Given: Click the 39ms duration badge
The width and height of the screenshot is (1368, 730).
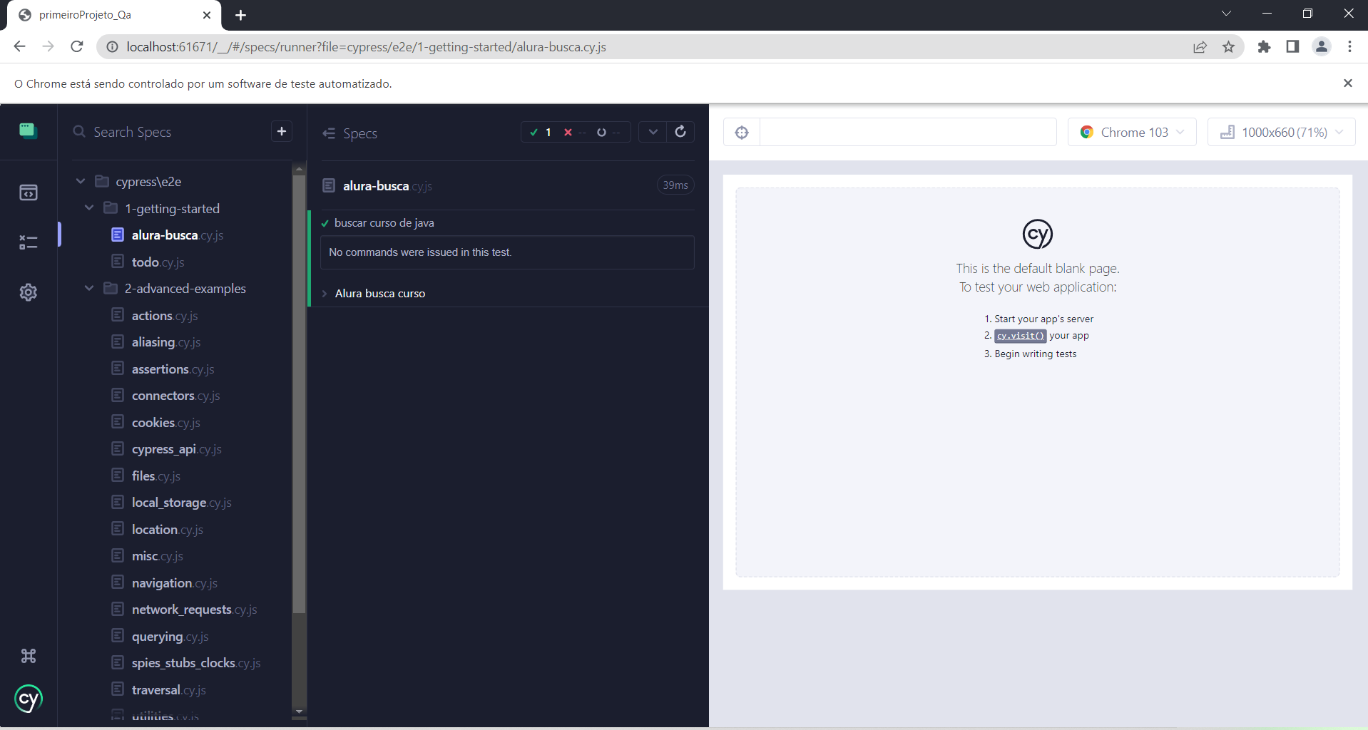Looking at the screenshot, I should (x=675, y=185).
